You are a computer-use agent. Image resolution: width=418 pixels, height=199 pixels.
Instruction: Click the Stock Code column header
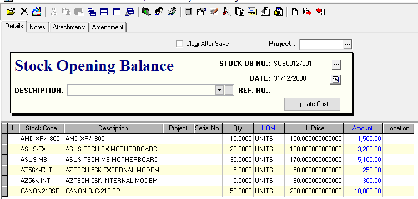[x=42, y=128]
